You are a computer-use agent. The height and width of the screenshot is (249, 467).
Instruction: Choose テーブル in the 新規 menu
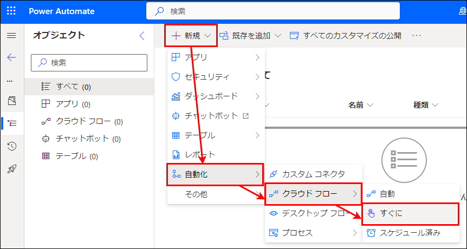(x=216, y=135)
